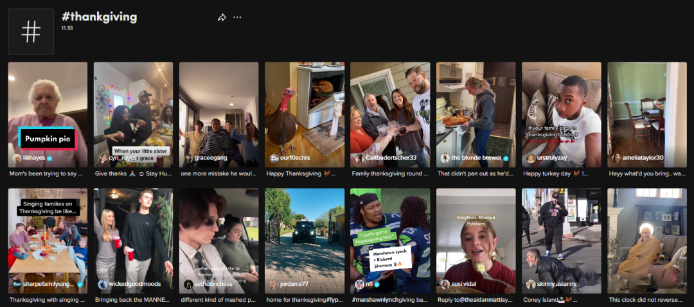The height and width of the screenshot is (307, 694).
Task: Click caption "Happy Thanksgiving" under turkey video
Action: tap(301, 174)
